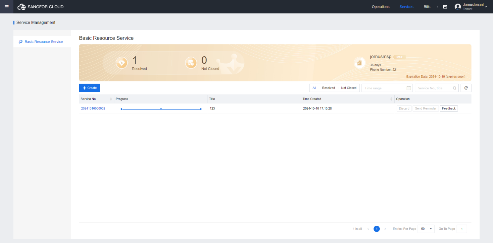The height and width of the screenshot is (243, 493).
Task: Click the Service Management heading
Action: [36, 23]
